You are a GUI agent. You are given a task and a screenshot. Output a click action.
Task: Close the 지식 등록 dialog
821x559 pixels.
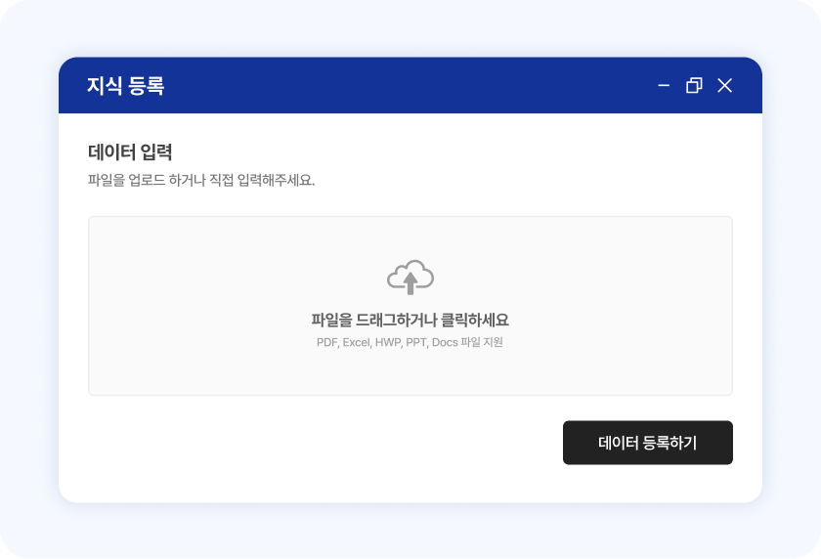coord(724,86)
